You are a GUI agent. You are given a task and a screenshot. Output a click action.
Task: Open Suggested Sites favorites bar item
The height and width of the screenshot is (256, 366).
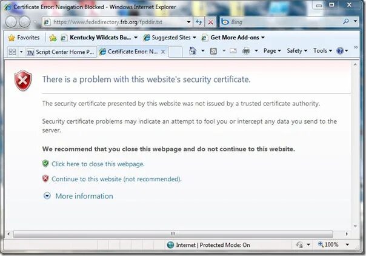[170, 38]
